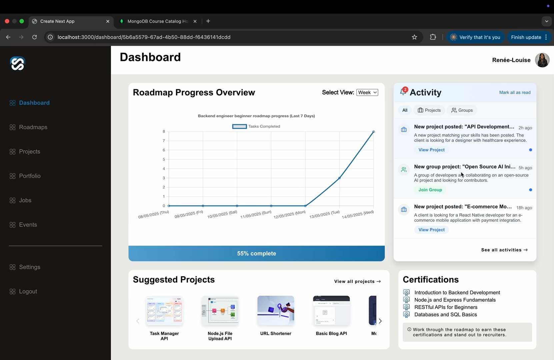Reload the page in browser
554x360 pixels.
point(34,37)
